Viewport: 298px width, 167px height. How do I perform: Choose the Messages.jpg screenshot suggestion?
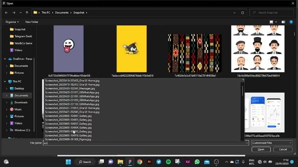70,89
